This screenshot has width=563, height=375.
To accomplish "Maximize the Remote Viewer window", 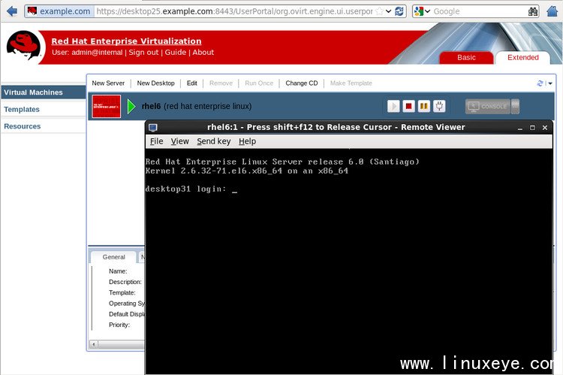I will (x=532, y=128).
